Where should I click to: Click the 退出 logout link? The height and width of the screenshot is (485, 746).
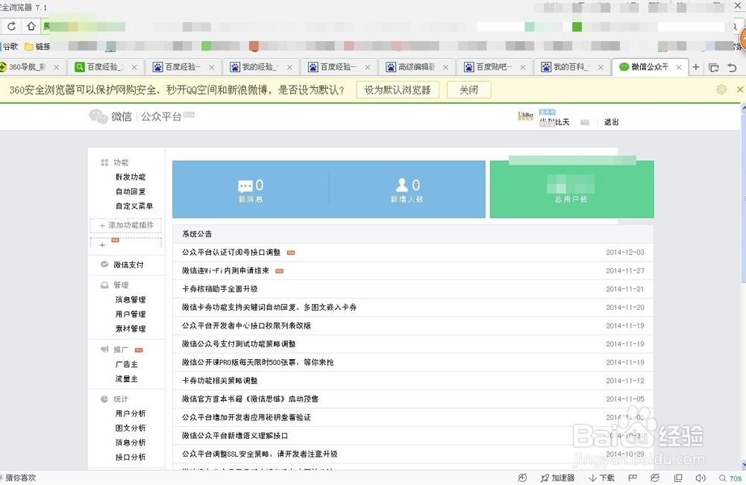tap(612, 122)
